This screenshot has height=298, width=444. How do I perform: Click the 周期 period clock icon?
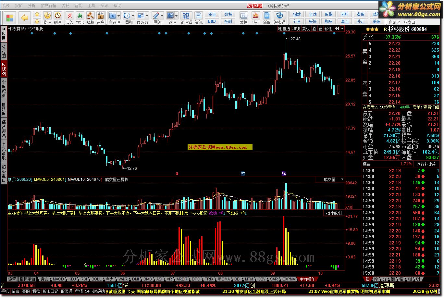127,16
